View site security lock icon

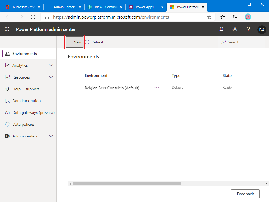(47, 17)
